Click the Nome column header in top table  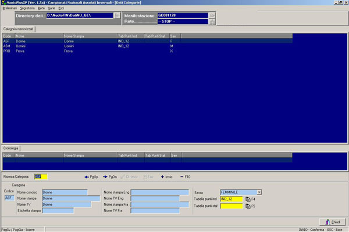(x=39, y=36)
